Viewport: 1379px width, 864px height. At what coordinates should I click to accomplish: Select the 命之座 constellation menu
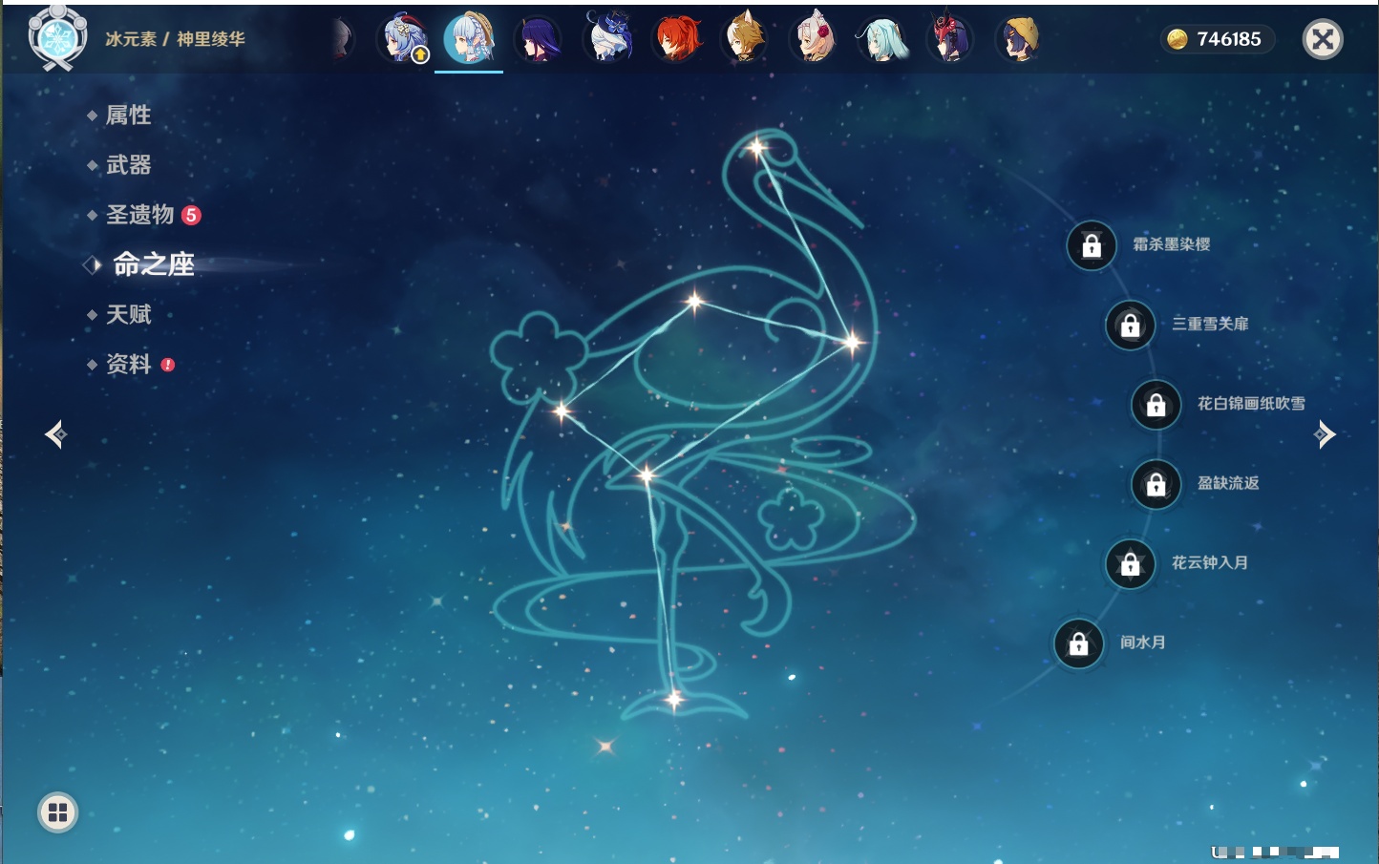(x=153, y=264)
